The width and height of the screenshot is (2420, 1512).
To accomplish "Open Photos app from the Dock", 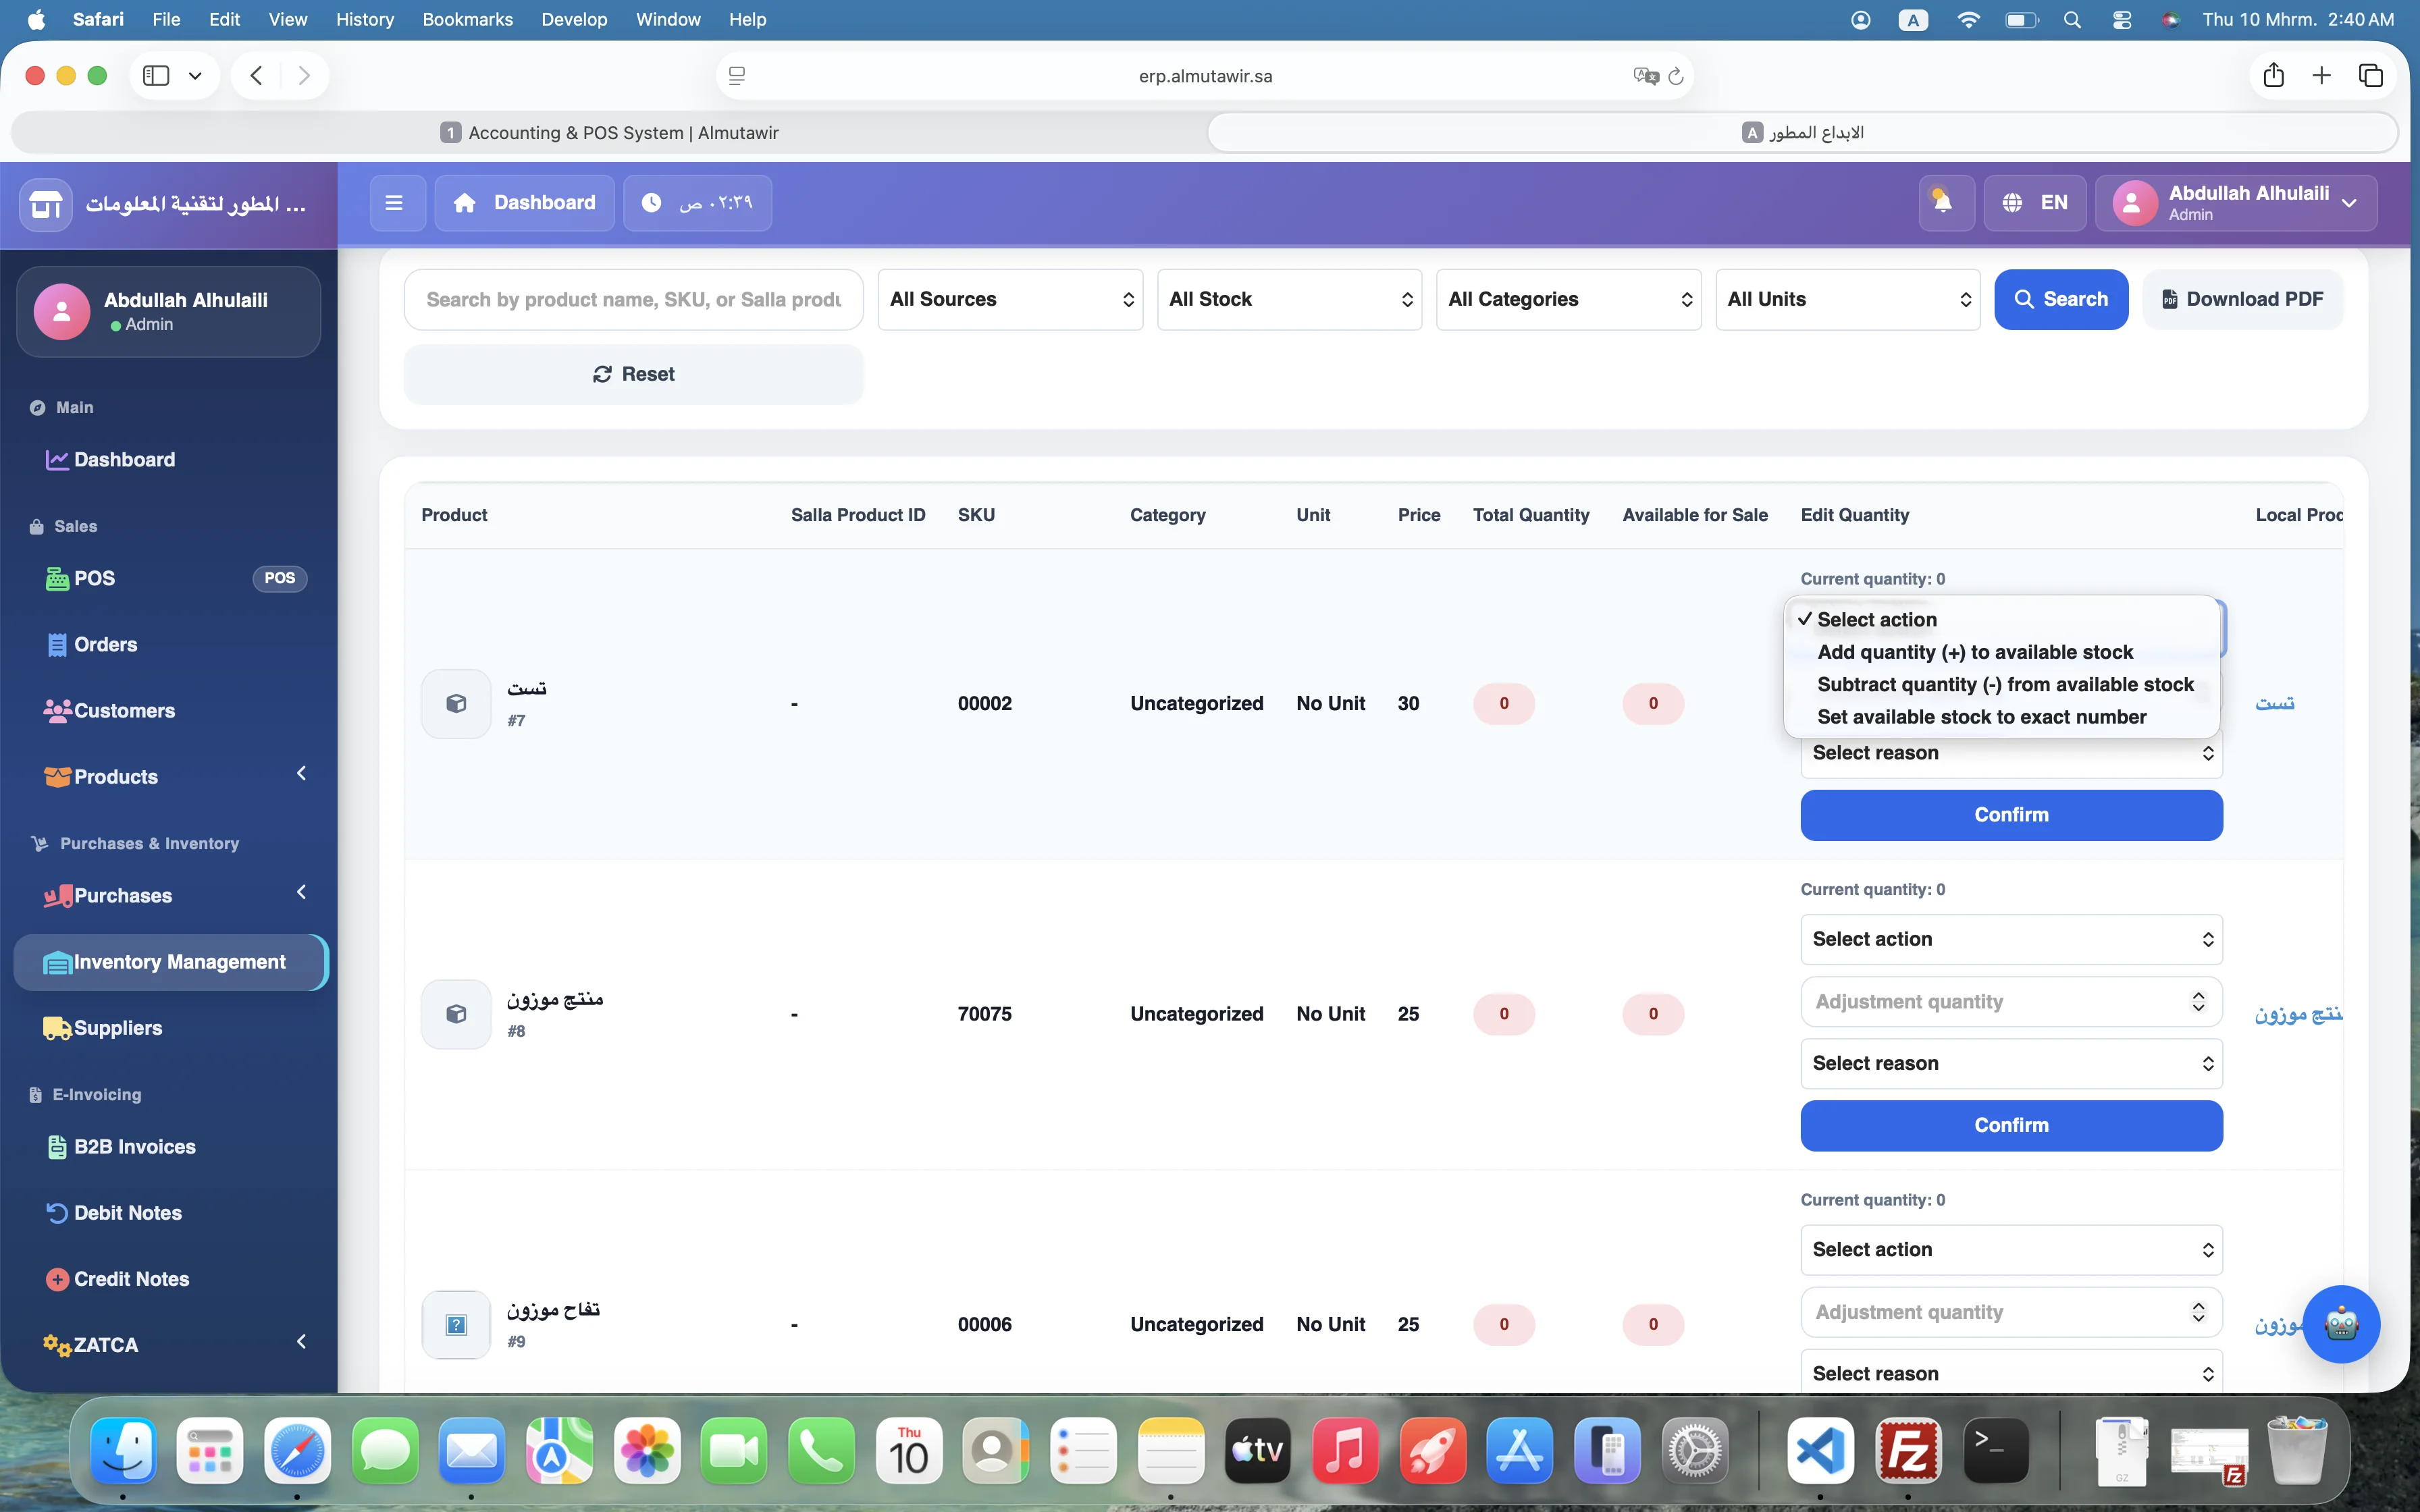I will click(x=647, y=1450).
